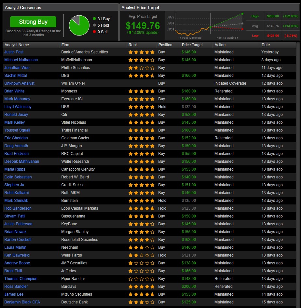The width and height of the screenshot is (301, 308).
Task: Sort table by Analyst Name column header
Action: pos(17,45)
